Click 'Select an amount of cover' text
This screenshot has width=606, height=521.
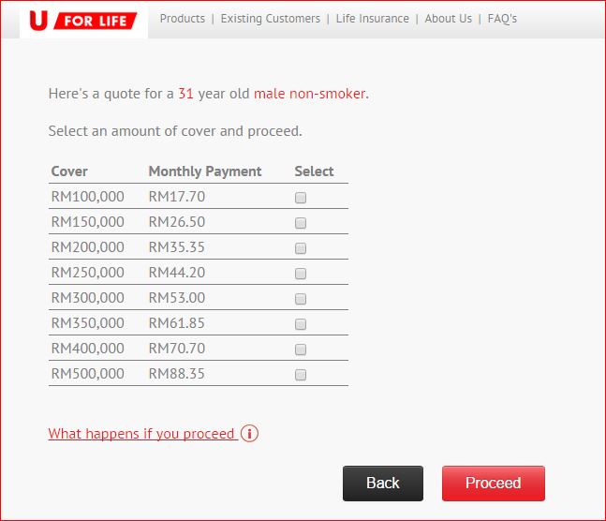tap(133, 131)
